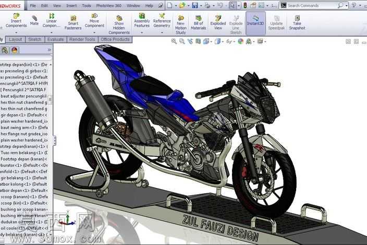Launch the Smart Fasteners tool
The width and height of the screenshot is (367, 245).
[x=73, y=22]
